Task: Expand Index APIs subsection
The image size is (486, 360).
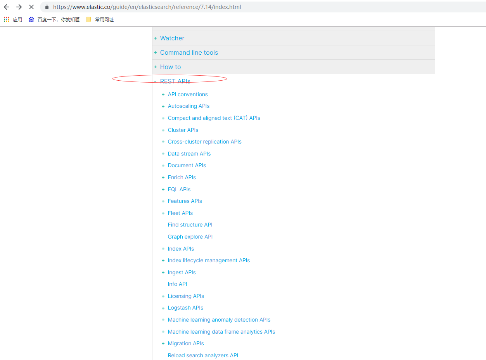Action: click(x=163, y=249)
